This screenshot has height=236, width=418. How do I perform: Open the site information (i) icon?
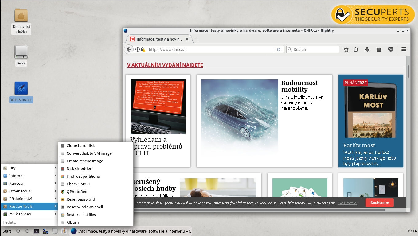pos(138,49)
